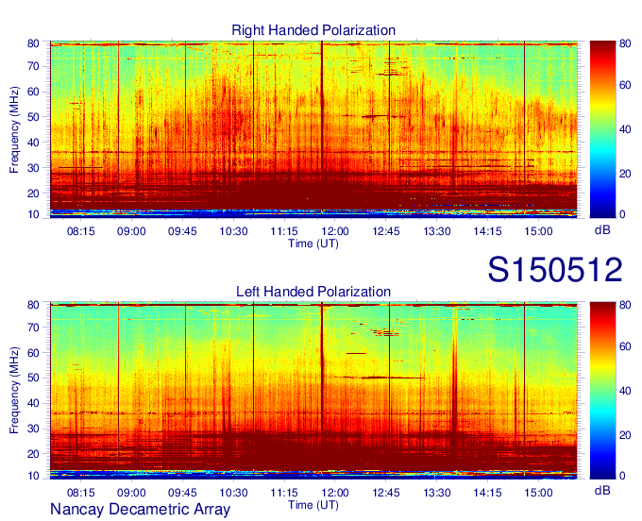Click the 'Right Handed Polarization' title
642x521 pixels.
313,30
